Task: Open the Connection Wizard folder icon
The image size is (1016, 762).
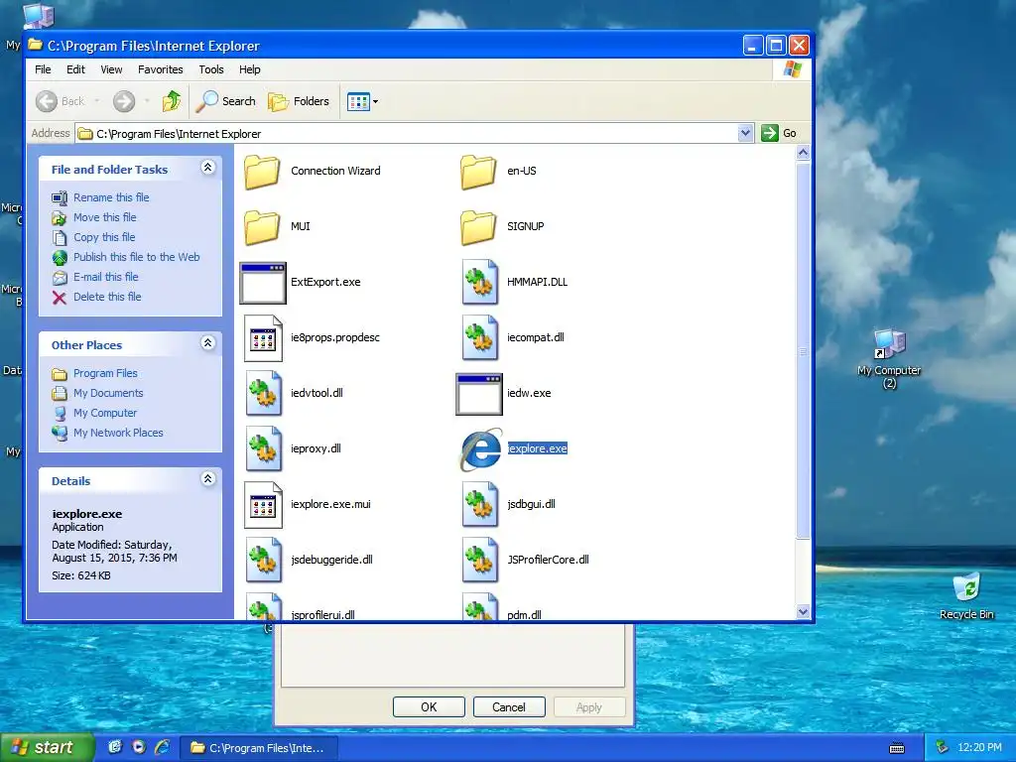Action: pos(262,172)
